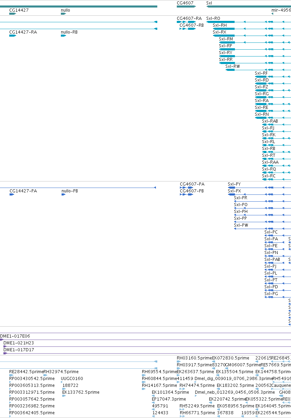Select protein Sxl-PC
This screenshot has width=291, height=418.
(271, 232)
